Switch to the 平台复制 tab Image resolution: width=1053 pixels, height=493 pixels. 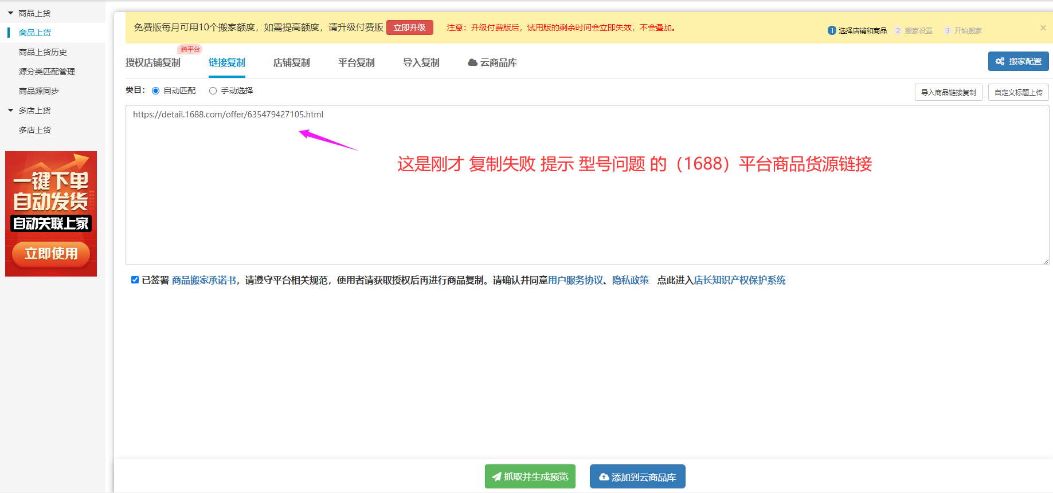[356, 62]
